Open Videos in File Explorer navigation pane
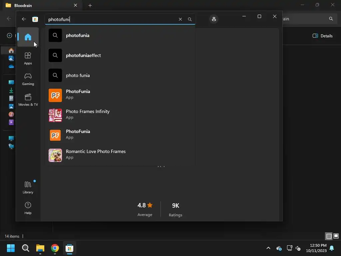This screenshot has height=256, width=341. (x=11, y=122)
